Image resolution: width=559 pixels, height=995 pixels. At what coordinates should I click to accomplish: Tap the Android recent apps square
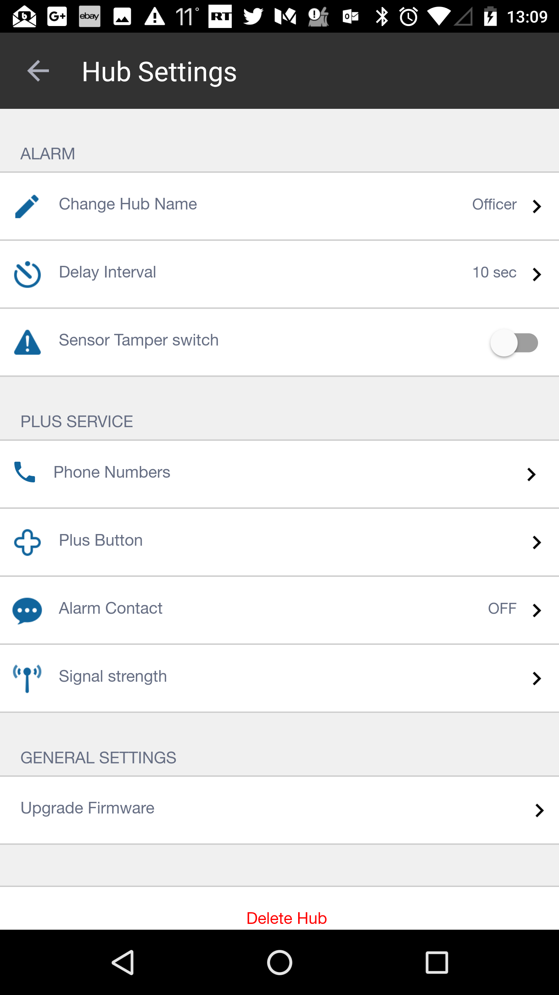point(437,962)
